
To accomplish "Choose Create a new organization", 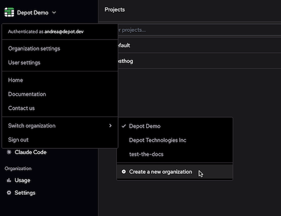I will point(175,172).
